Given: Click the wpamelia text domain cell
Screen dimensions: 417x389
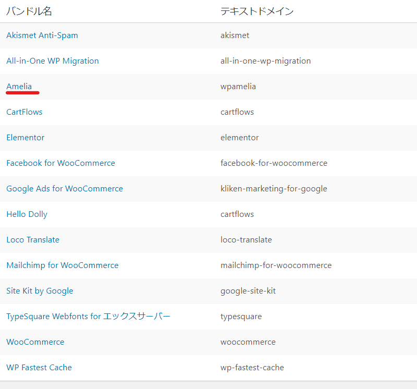Looking at the screenshot, I should (238, 87).
